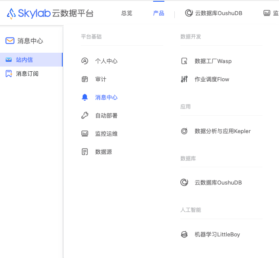This screenshot has height=258, width=279.
Task: Click the 机器学习LittleBoy icon
Action: 184,234
